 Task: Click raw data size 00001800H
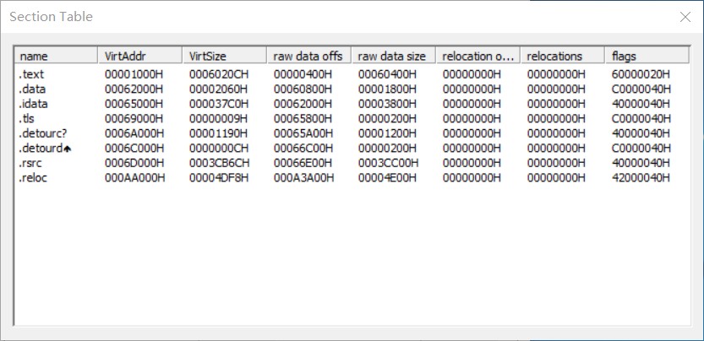(x=387, y=89)
